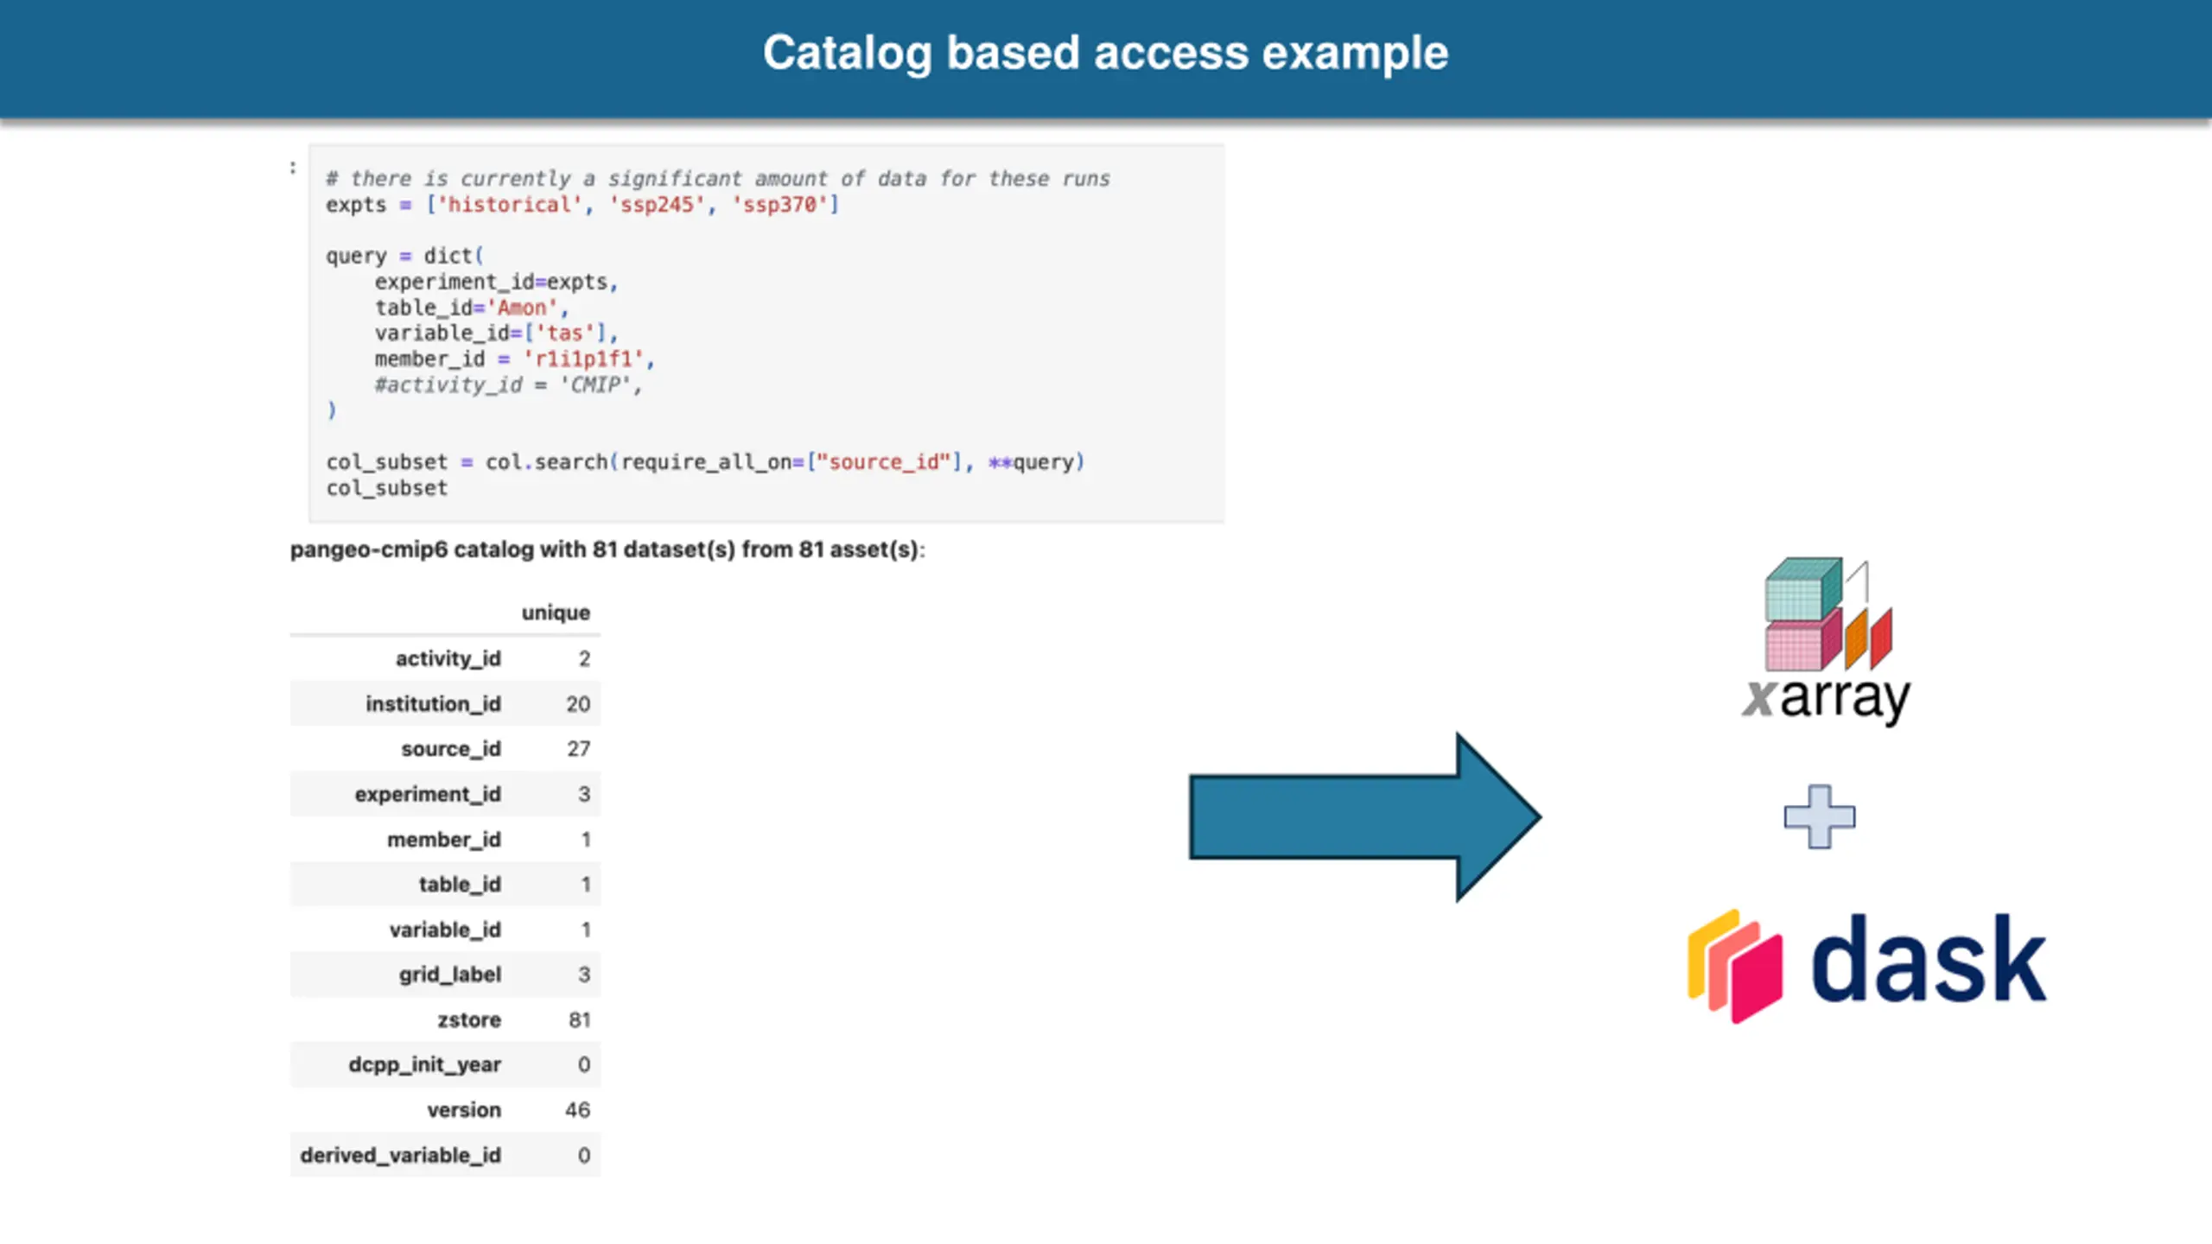Click the variable_id=['tas'] line
The height and width of the screenshot is (1244, 2212).
coord(496,333)
